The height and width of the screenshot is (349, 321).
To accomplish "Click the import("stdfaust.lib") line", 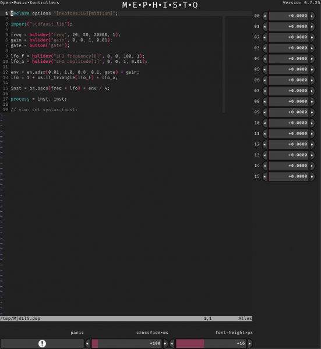I will [41, 24].
